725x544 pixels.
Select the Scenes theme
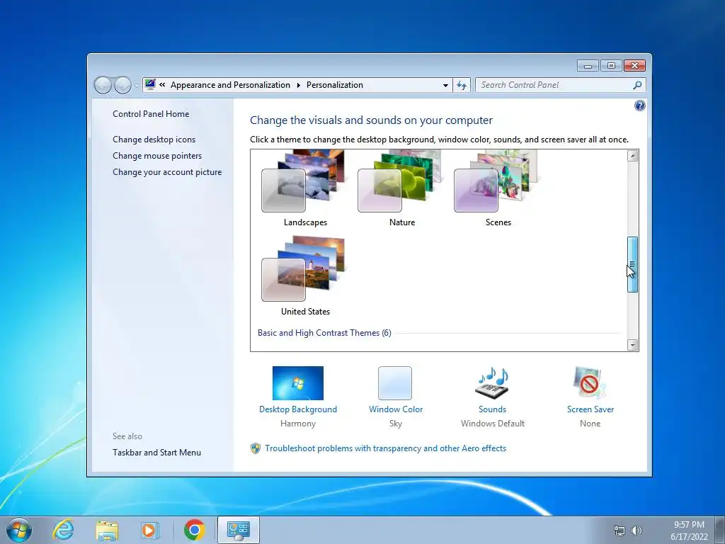pyautogui.click(x=496, y=188)
